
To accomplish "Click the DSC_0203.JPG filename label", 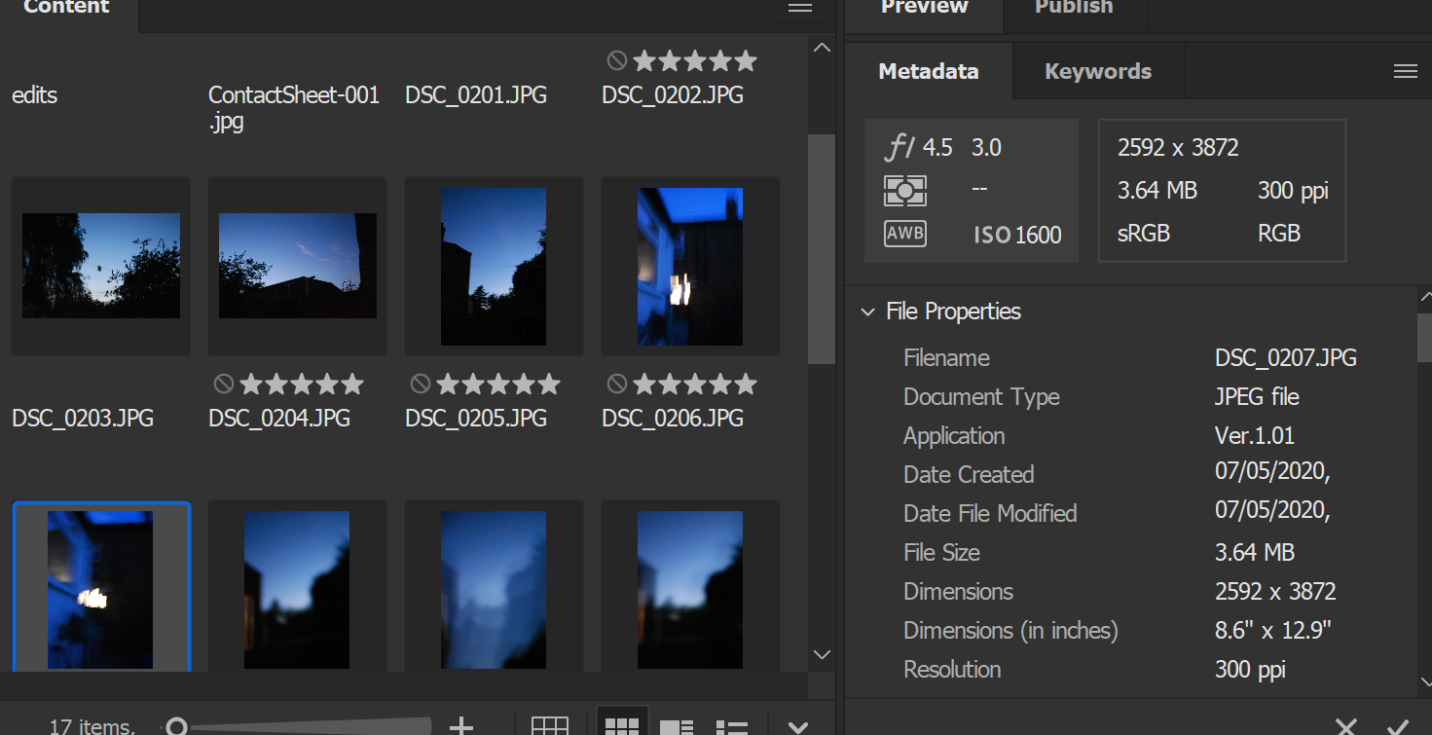I will coord(83,419).
